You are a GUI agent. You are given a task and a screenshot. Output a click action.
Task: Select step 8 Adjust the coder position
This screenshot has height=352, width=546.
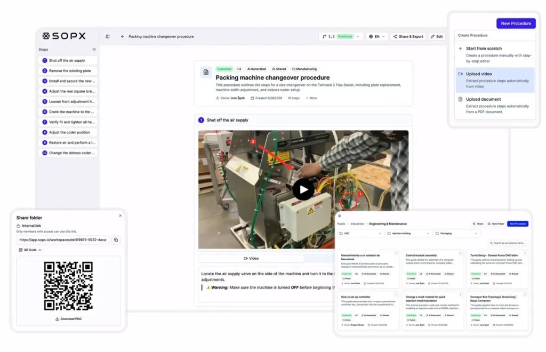click(x=68, y=132)
